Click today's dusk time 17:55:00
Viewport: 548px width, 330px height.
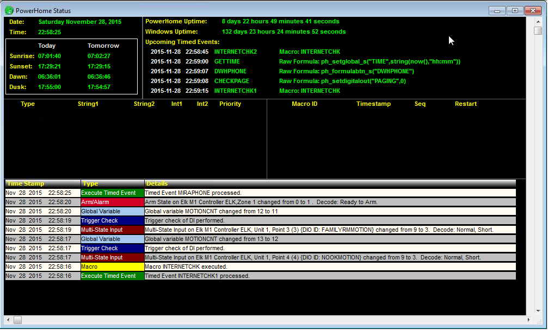click(50, 87)
